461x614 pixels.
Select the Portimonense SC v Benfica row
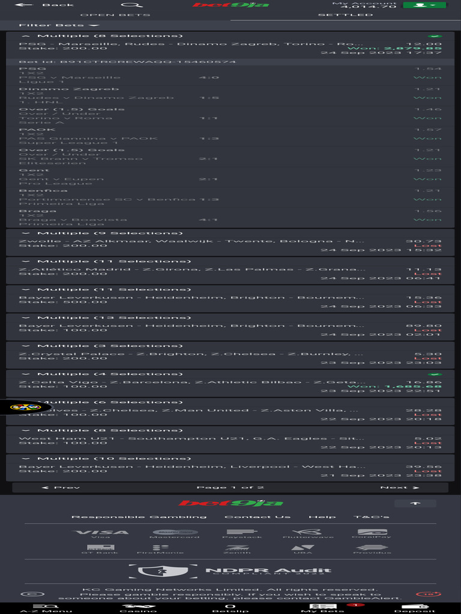tap(230, 198)
